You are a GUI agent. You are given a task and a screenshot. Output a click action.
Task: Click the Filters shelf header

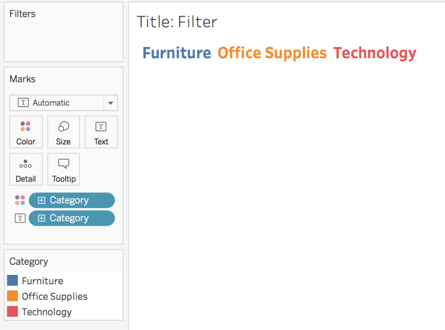(22, 13)
